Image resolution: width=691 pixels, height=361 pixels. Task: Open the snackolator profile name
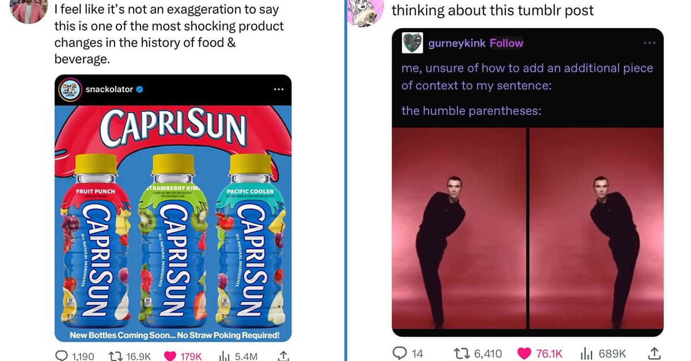coord(109,89)
